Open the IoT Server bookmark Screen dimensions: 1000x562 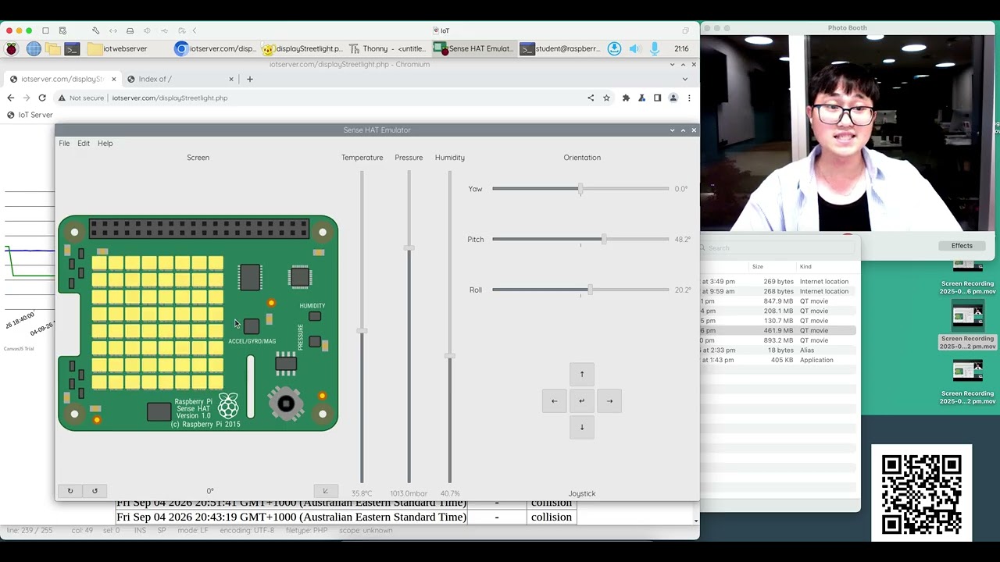point(30,115)
